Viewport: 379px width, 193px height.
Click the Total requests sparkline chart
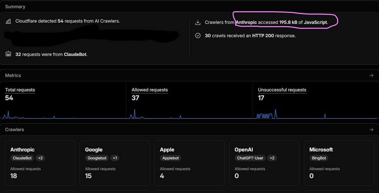(x=63, y=114)
